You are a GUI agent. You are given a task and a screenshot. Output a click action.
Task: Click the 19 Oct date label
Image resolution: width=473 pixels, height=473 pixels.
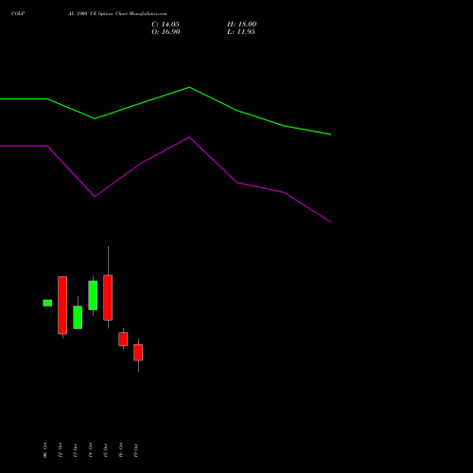[x=135, y=450]
